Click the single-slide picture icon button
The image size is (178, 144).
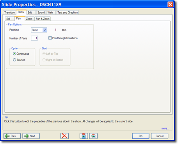pyautogui.click(x=84, y=136)
